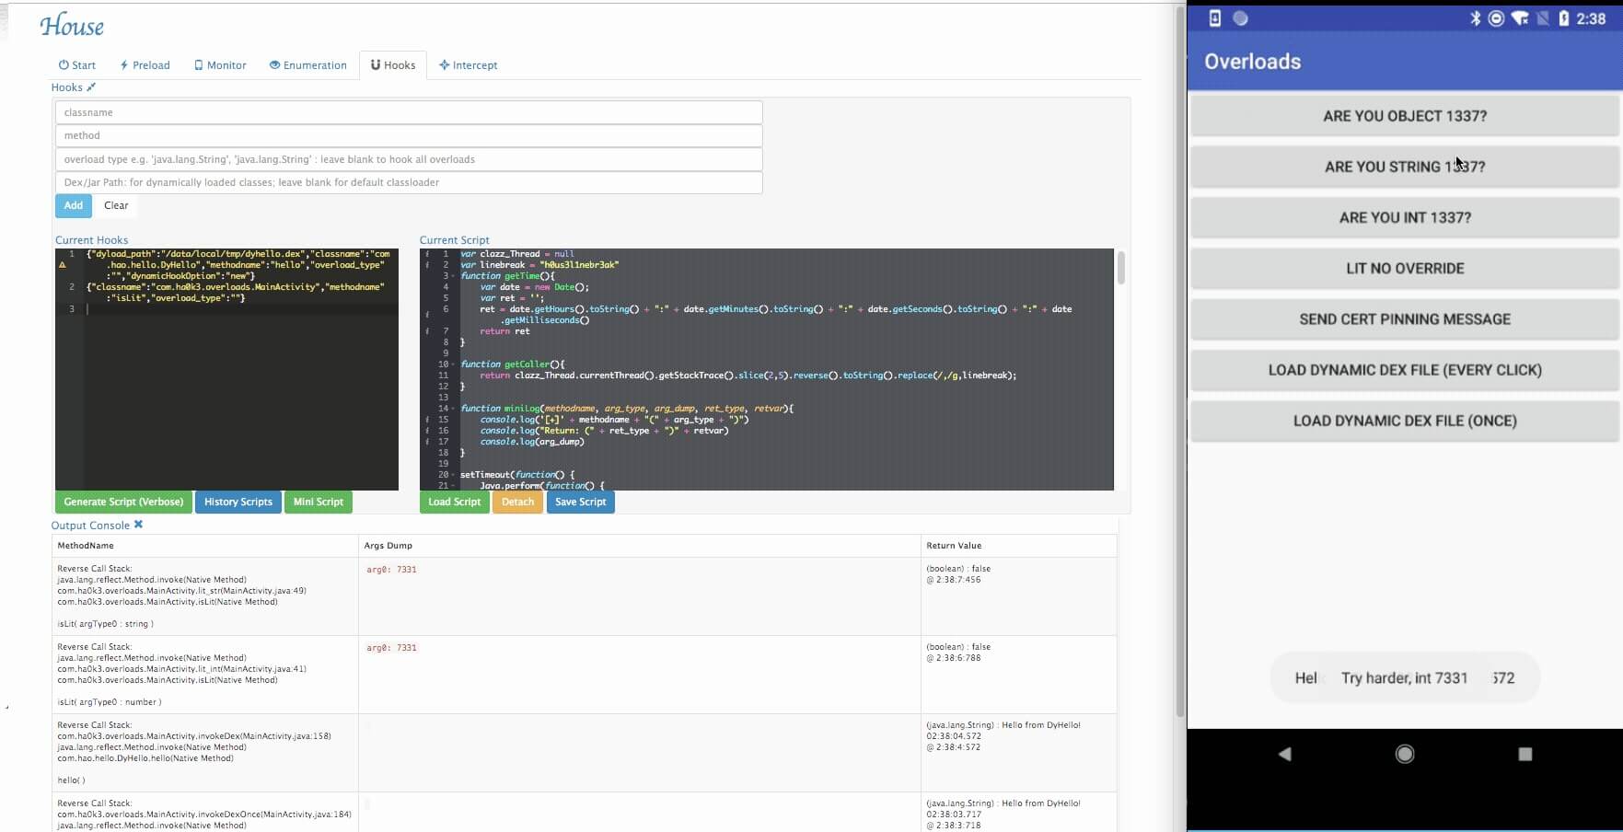1623x832 pixels.
Task: Click the Args Dump column header
Action: pos(388,546)
